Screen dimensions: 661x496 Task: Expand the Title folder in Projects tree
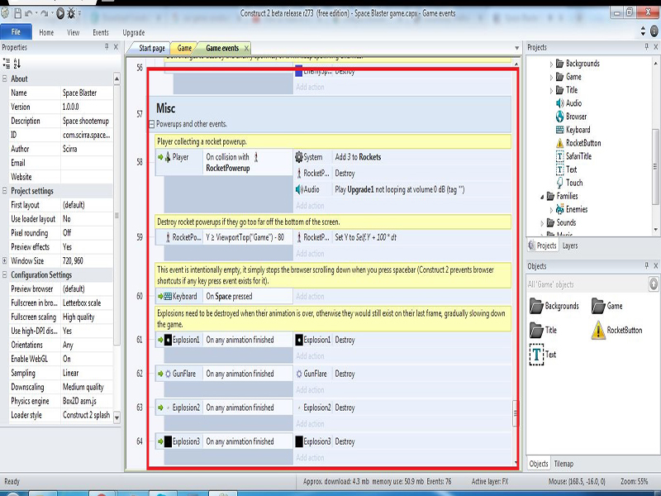(551, 90)
